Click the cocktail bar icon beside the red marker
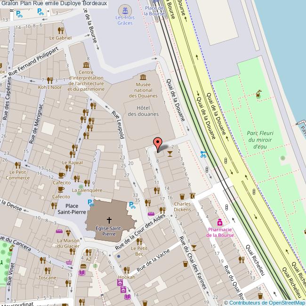Screen dimensions: 306x306 pyautogui.click(x=170, y=153)
